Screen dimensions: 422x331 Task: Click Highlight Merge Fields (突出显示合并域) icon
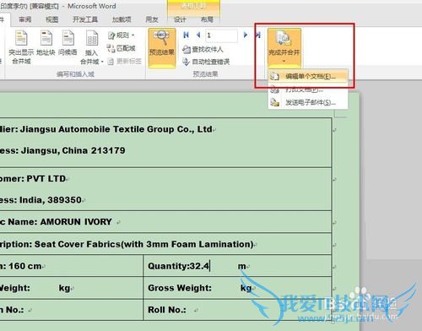pos(21,38)
